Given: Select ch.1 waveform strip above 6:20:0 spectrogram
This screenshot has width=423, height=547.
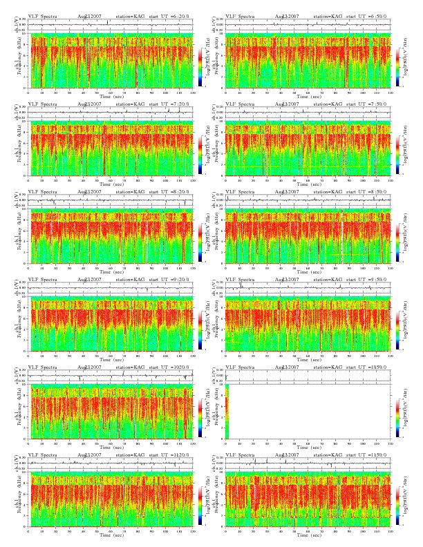Looking at the screenshot, I should [x=111, y=24].
